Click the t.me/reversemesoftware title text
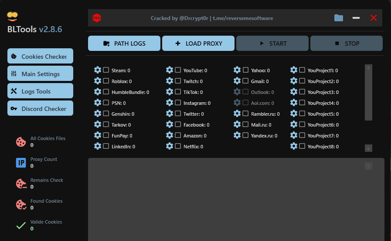 point(243,18)
